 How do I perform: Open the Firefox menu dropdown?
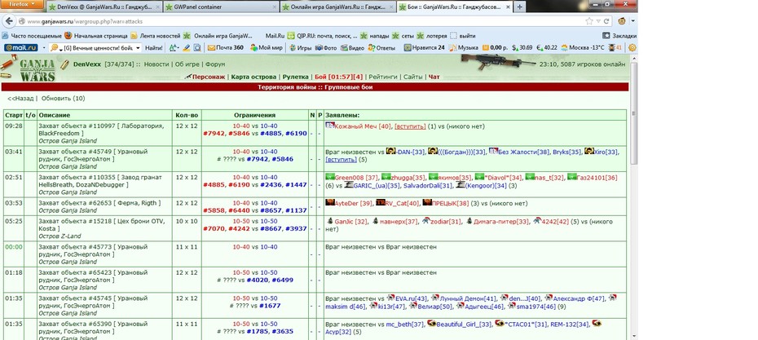point(22,4)
